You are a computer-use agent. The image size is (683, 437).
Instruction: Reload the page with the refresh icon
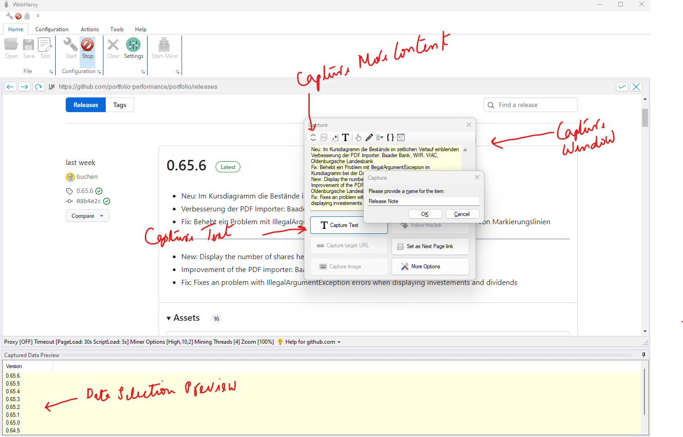(39, 86)
